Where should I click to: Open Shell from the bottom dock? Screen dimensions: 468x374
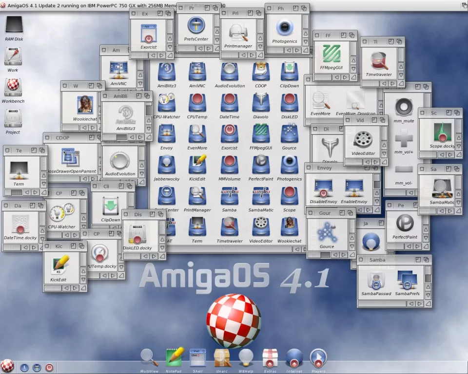coord(197,358)
